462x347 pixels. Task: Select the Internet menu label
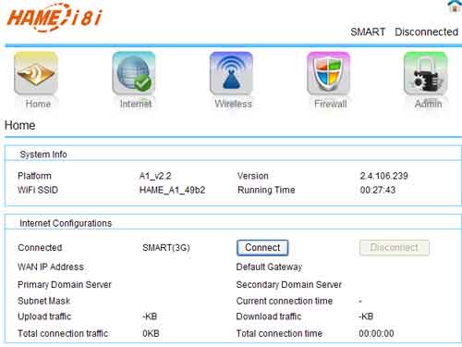pyautogui.click(x=136, y=104)
